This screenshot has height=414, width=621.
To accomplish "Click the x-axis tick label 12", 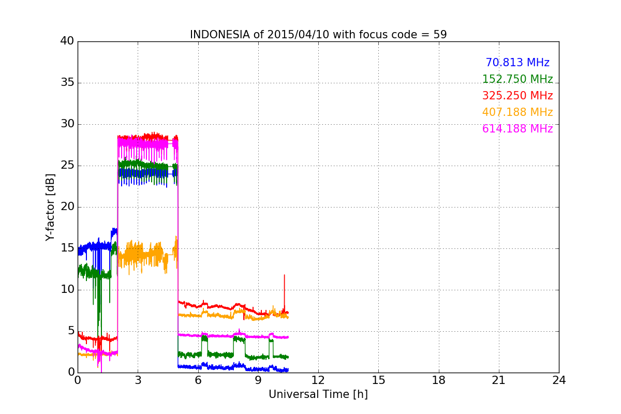I will pyautogui.click(x=318, y=380).
